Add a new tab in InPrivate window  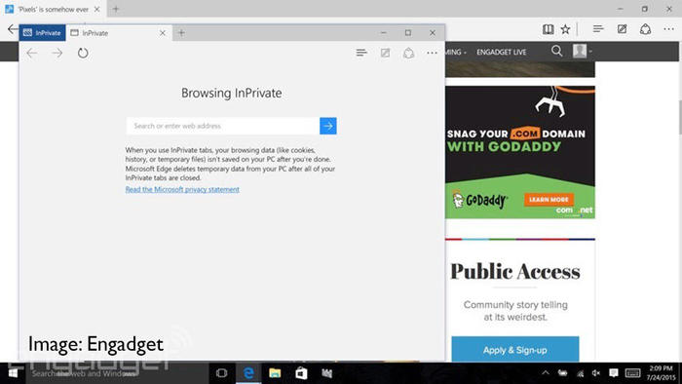(x=181, y=33)
